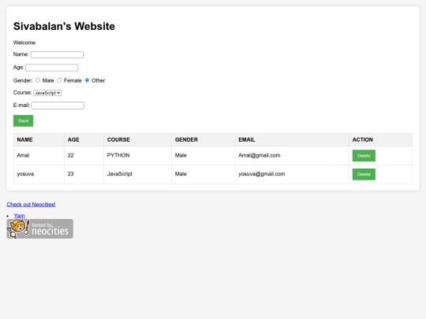Click the Name input field
This screenshot has width=426, height=319.
57,54
